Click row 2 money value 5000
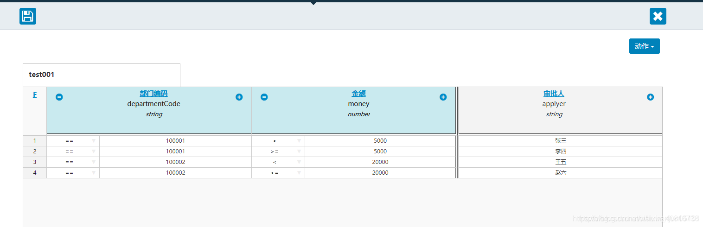The height and width of the screenshot is (227, 703). point(380,151)
